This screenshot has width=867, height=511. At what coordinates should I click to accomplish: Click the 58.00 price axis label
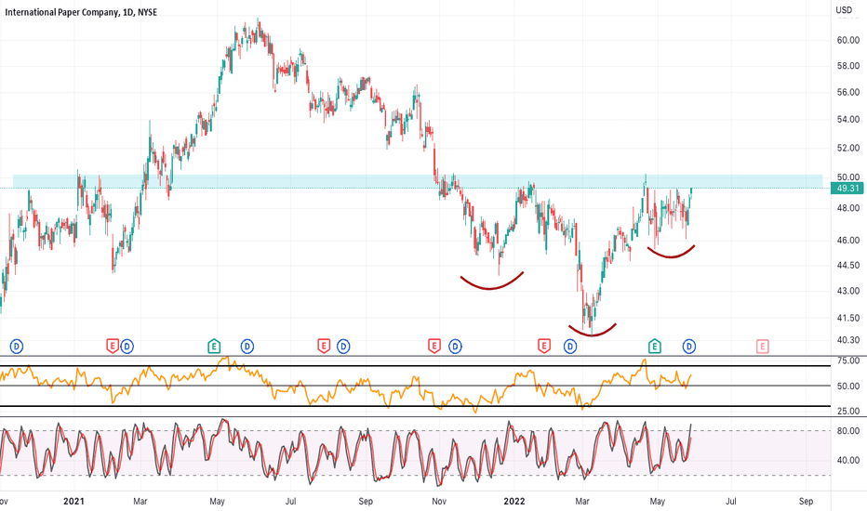(x=848, y=66)
